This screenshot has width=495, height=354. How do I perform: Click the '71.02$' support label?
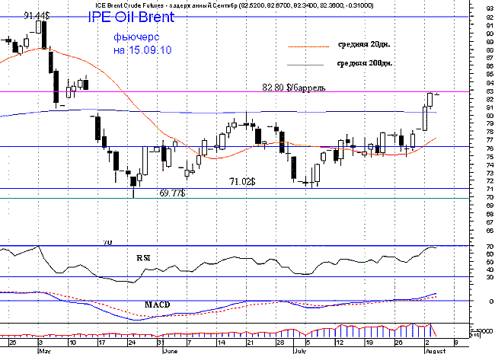click(242, 181)
